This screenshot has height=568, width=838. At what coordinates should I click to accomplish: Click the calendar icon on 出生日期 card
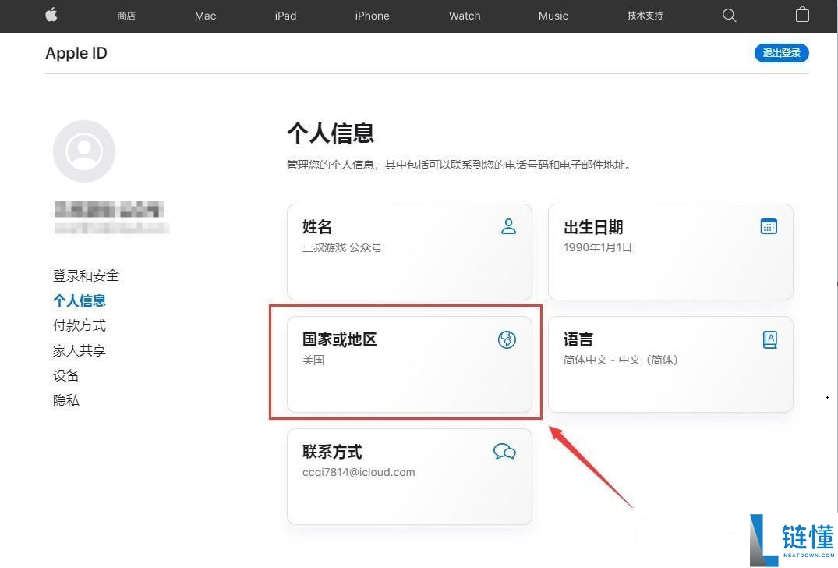pos(769,226)
